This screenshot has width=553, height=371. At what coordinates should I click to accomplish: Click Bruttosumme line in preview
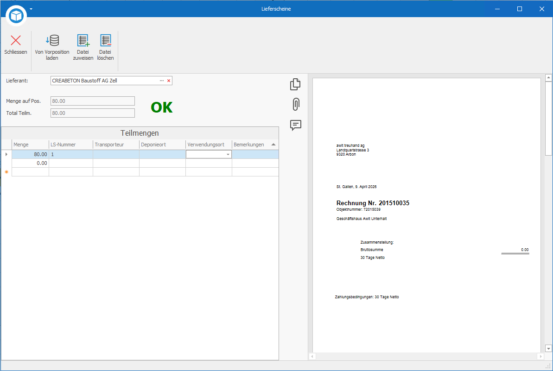[372, 250]
